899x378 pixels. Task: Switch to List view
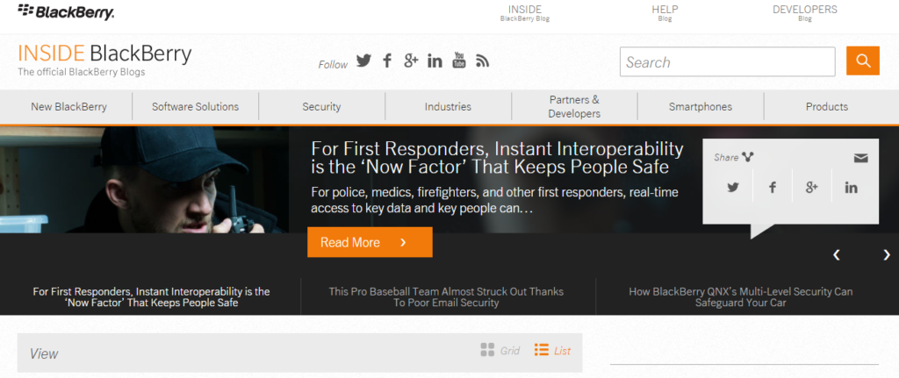coord(552,351)
